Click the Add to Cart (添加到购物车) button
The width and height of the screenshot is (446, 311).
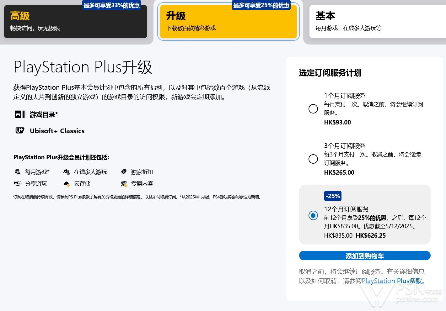coord(364,256)
